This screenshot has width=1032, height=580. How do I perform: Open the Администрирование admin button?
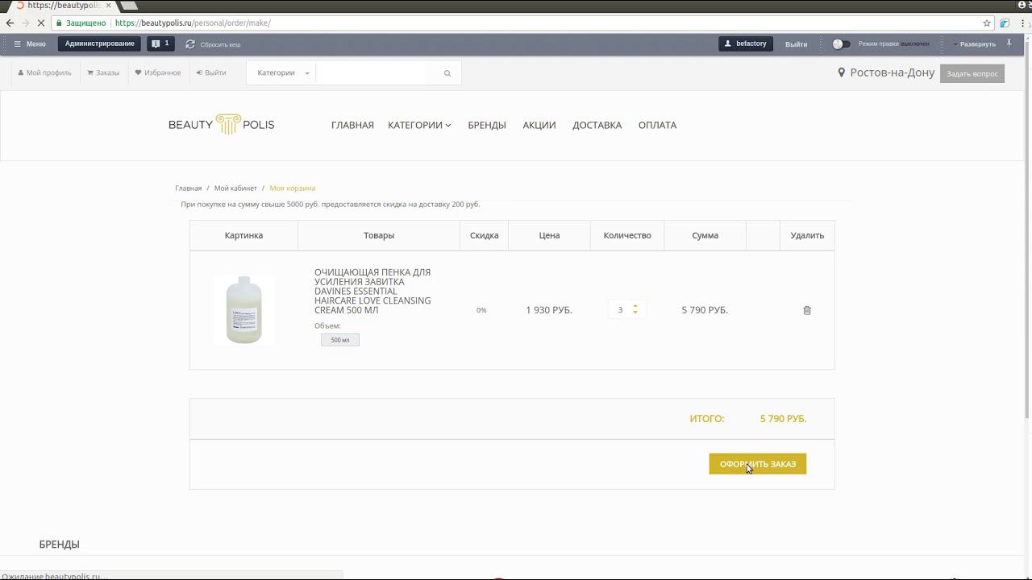[x=100, y=43]
